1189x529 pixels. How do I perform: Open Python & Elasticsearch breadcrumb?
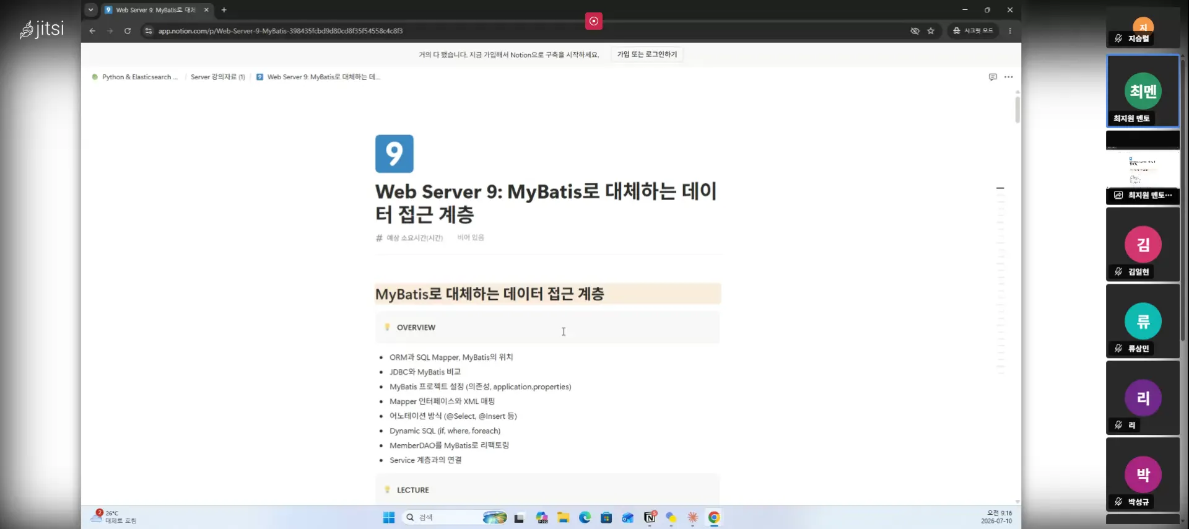[135, 77]
